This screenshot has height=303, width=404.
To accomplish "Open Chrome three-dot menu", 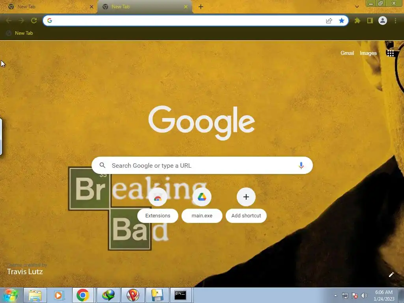I will point(395,21).
